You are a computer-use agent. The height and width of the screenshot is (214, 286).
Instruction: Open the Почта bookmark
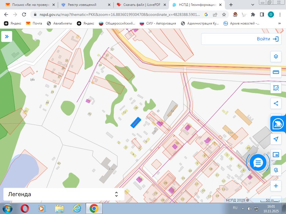pyautogui.click(x=34, y=23)
